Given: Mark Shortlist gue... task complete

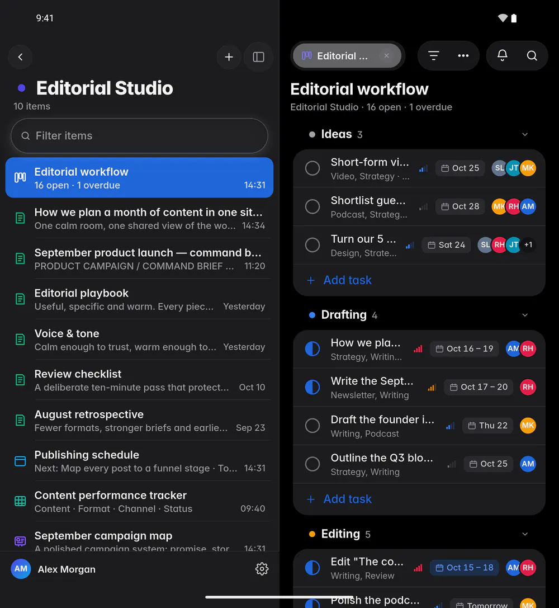Looking at the screenshot, I should tap(312, 206).
